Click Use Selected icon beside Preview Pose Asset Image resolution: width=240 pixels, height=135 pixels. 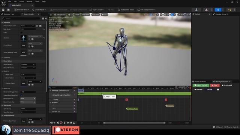pyautogui.click(x=37, y=26)
